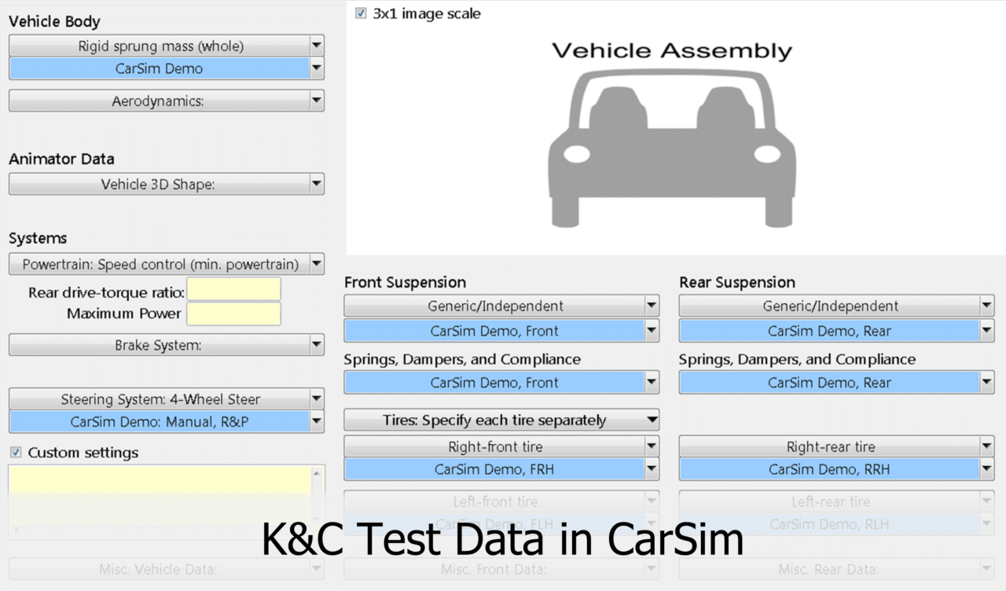Viewport: 1006px width, 591px height.
Task: Expand the Rigid sprung mass (whole) dropdown
Action: click(x=166, y=46)
